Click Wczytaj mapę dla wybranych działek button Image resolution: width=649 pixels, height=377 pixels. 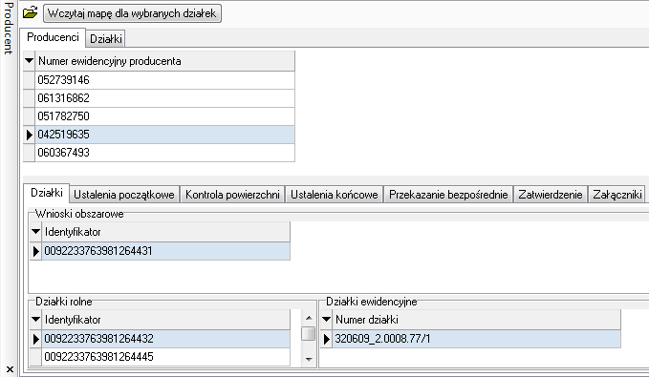tap(132, 13)
